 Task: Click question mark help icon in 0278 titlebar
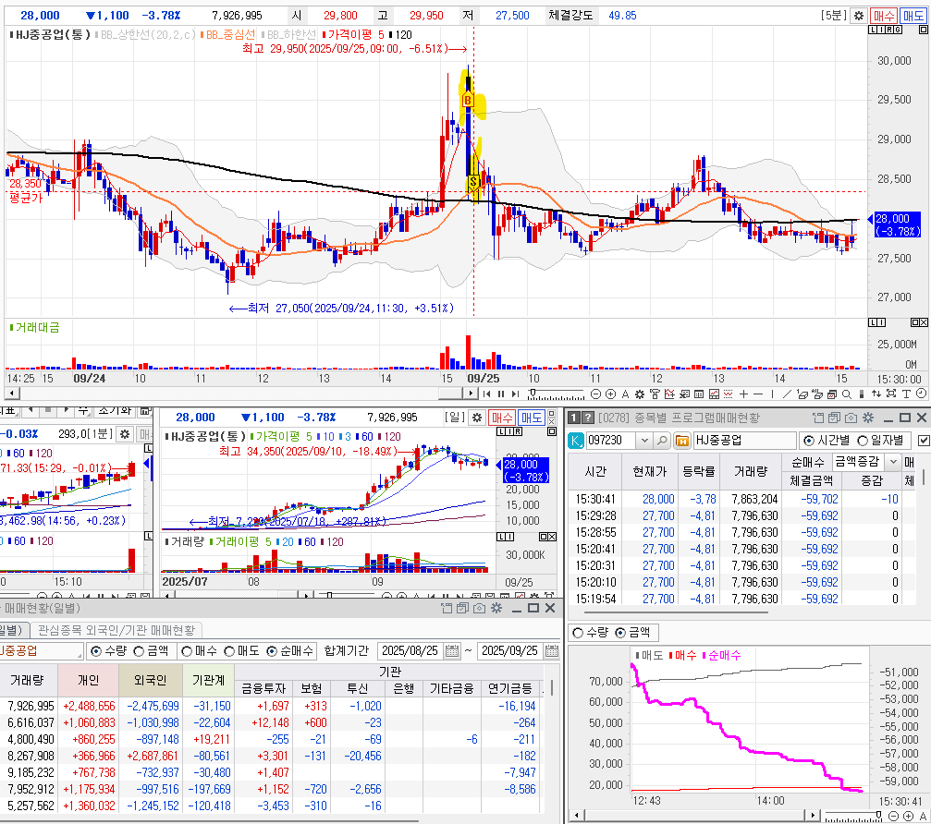click(587, 418)
